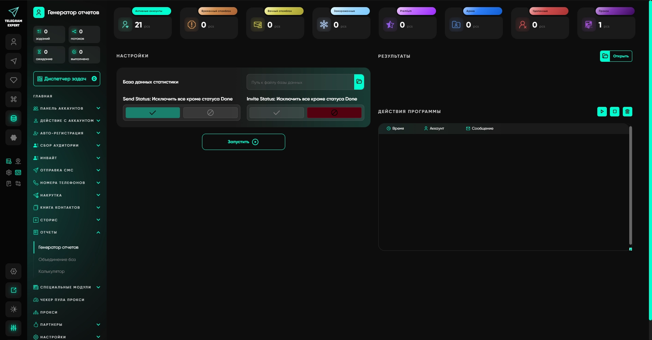Click the program actions log scrollbar
652x340 pixels.
[631, 185]
